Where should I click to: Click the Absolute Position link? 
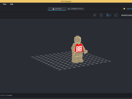click(x=127, y=15)
